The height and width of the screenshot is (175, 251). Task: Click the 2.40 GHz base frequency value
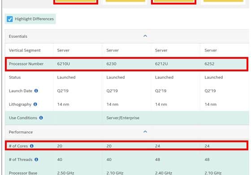(164, 173)
